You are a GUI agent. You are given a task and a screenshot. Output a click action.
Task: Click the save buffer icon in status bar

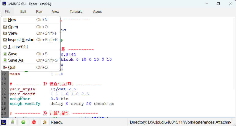coord(13,122)
